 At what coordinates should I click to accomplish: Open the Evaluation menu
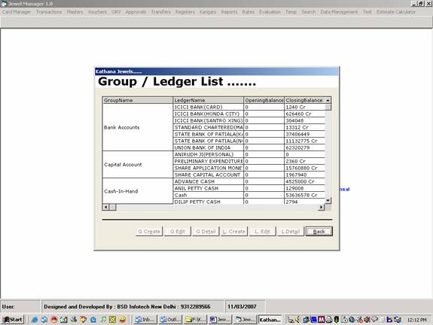[270, 12]
